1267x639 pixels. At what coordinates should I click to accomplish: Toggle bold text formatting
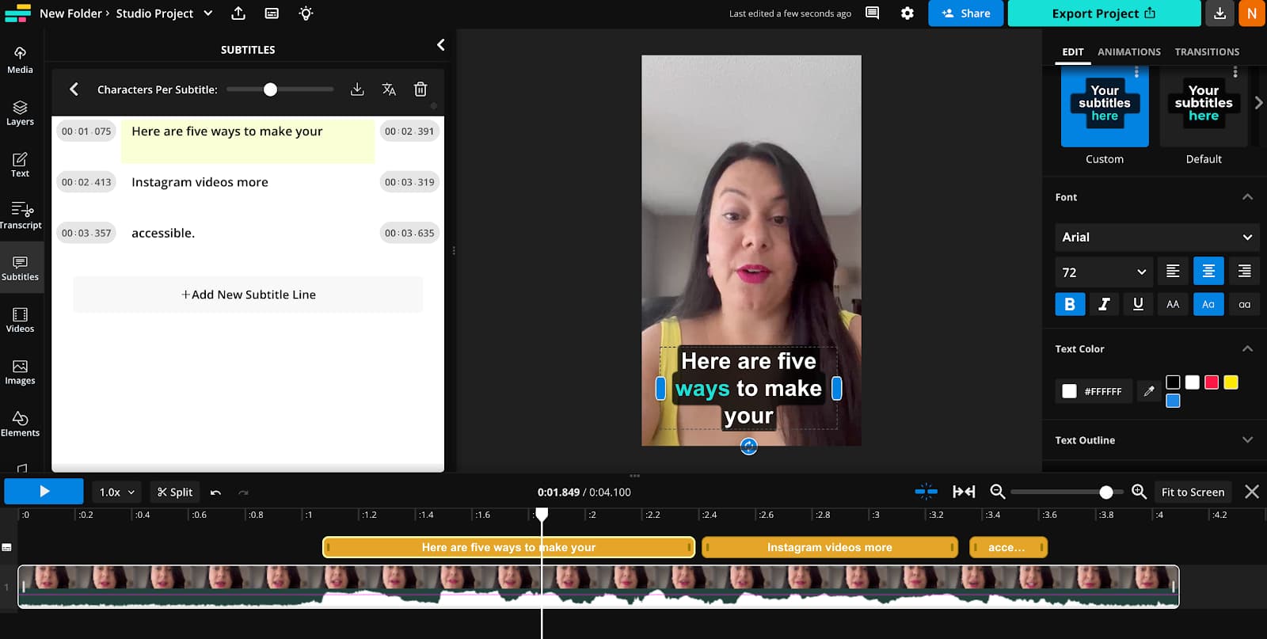point(1070,304)
